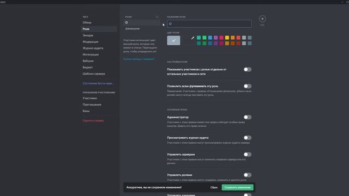Go to the Вебхуки section

99,61
